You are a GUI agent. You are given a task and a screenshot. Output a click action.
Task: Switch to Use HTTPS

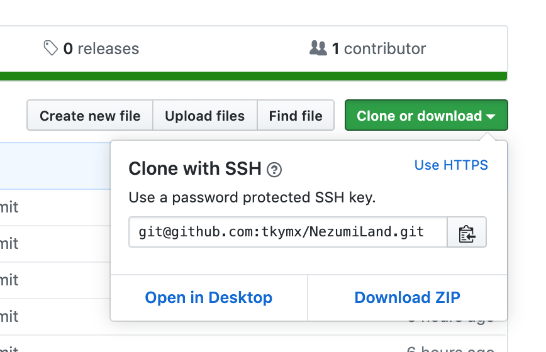click(x=451, y=165)
